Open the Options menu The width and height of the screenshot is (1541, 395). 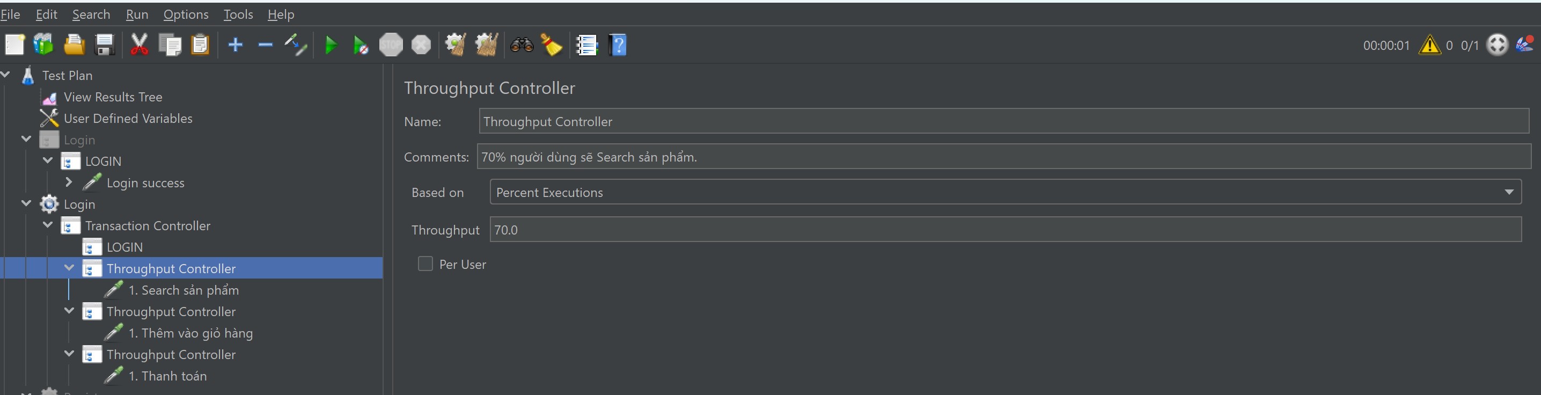point(186,14)
